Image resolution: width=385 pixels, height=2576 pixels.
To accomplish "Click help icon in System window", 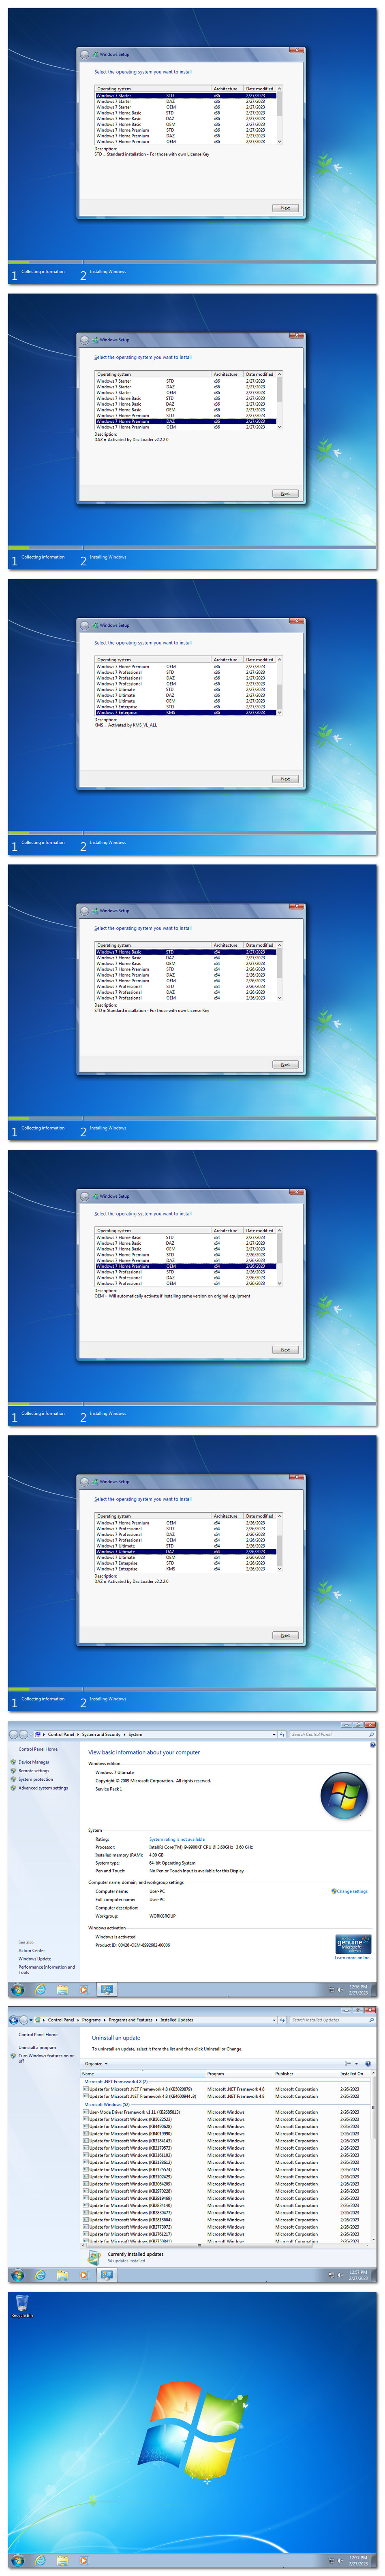I will [373, 1745].
